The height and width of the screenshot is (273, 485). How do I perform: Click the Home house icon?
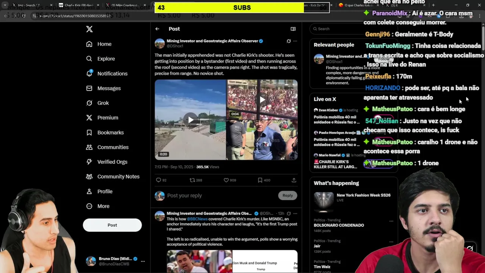tap(89, 44)
